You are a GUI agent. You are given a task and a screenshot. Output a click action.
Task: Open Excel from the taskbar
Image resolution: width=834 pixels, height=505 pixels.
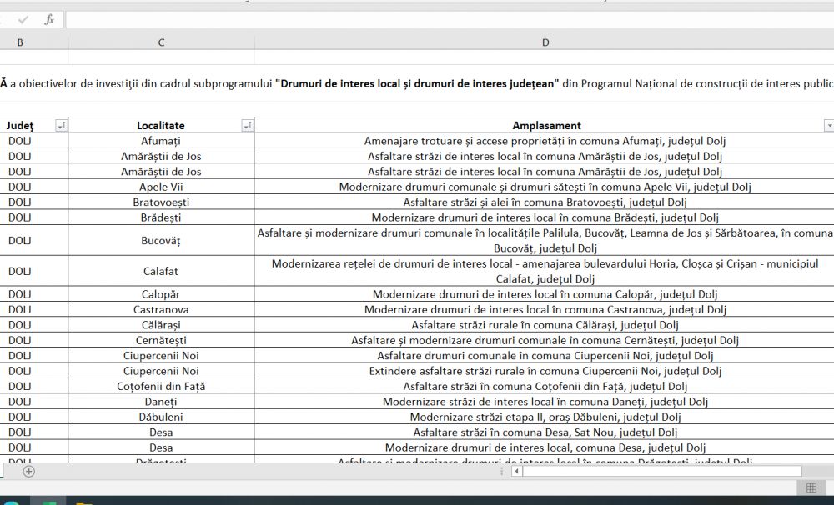point(48,501)
